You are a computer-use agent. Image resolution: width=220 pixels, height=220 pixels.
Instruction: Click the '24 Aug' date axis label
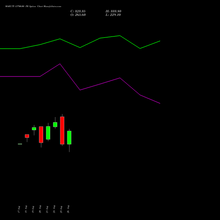54,209
